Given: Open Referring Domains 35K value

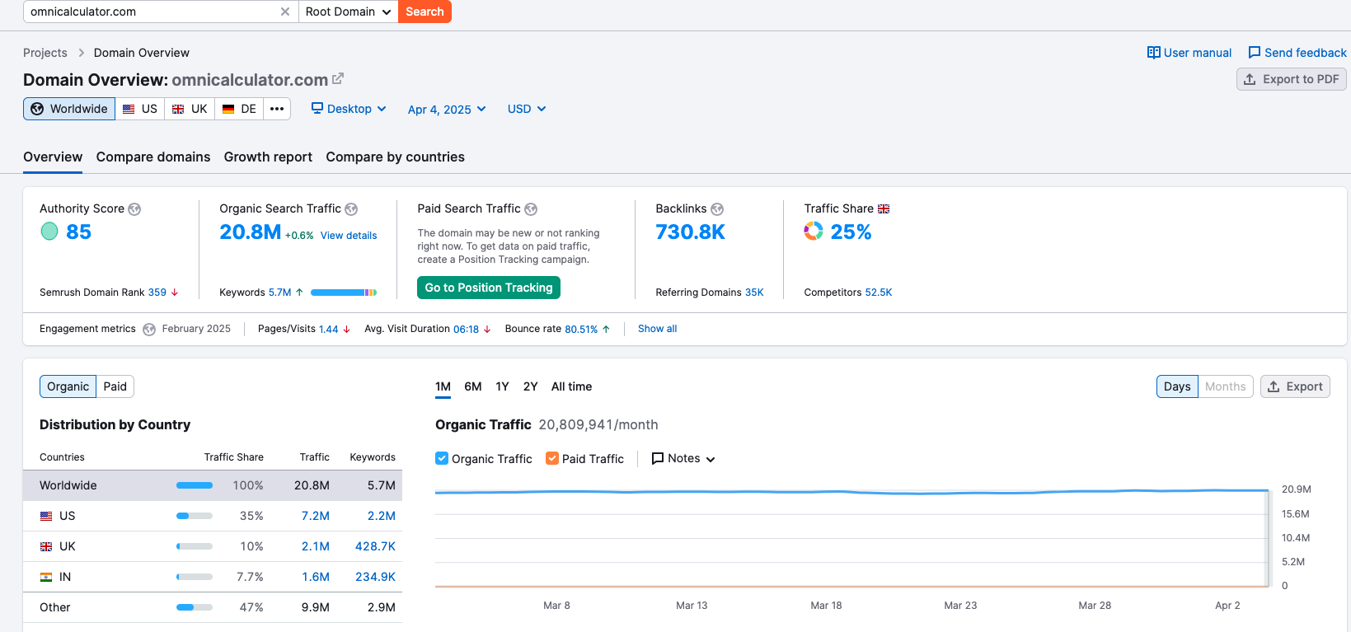Looking at the screenshot, I should point(754,293).
